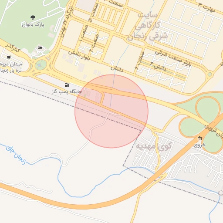Select the جایگاه پمپ گاز label
Viewport: 223px width, 223px height.
tap(67, 92)
